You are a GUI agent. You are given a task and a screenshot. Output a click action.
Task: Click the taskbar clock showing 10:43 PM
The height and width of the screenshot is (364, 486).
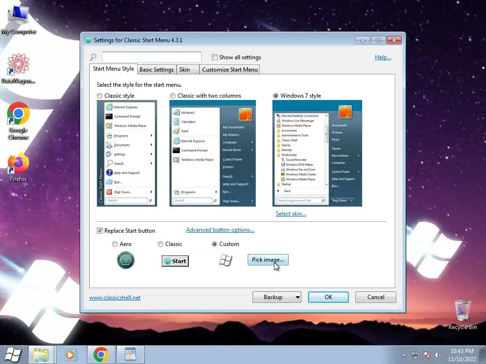point(462,355)
